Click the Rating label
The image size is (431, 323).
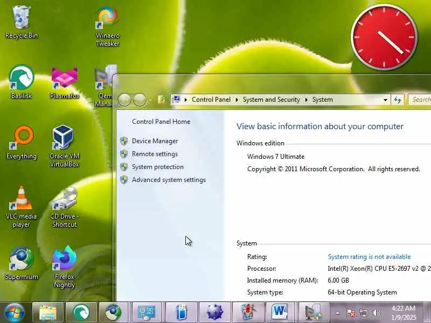pos(257,257)
